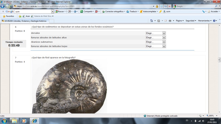
Task: Open the Elegir dropdown for Abanicos submarinos
Action: pos(156,42)
